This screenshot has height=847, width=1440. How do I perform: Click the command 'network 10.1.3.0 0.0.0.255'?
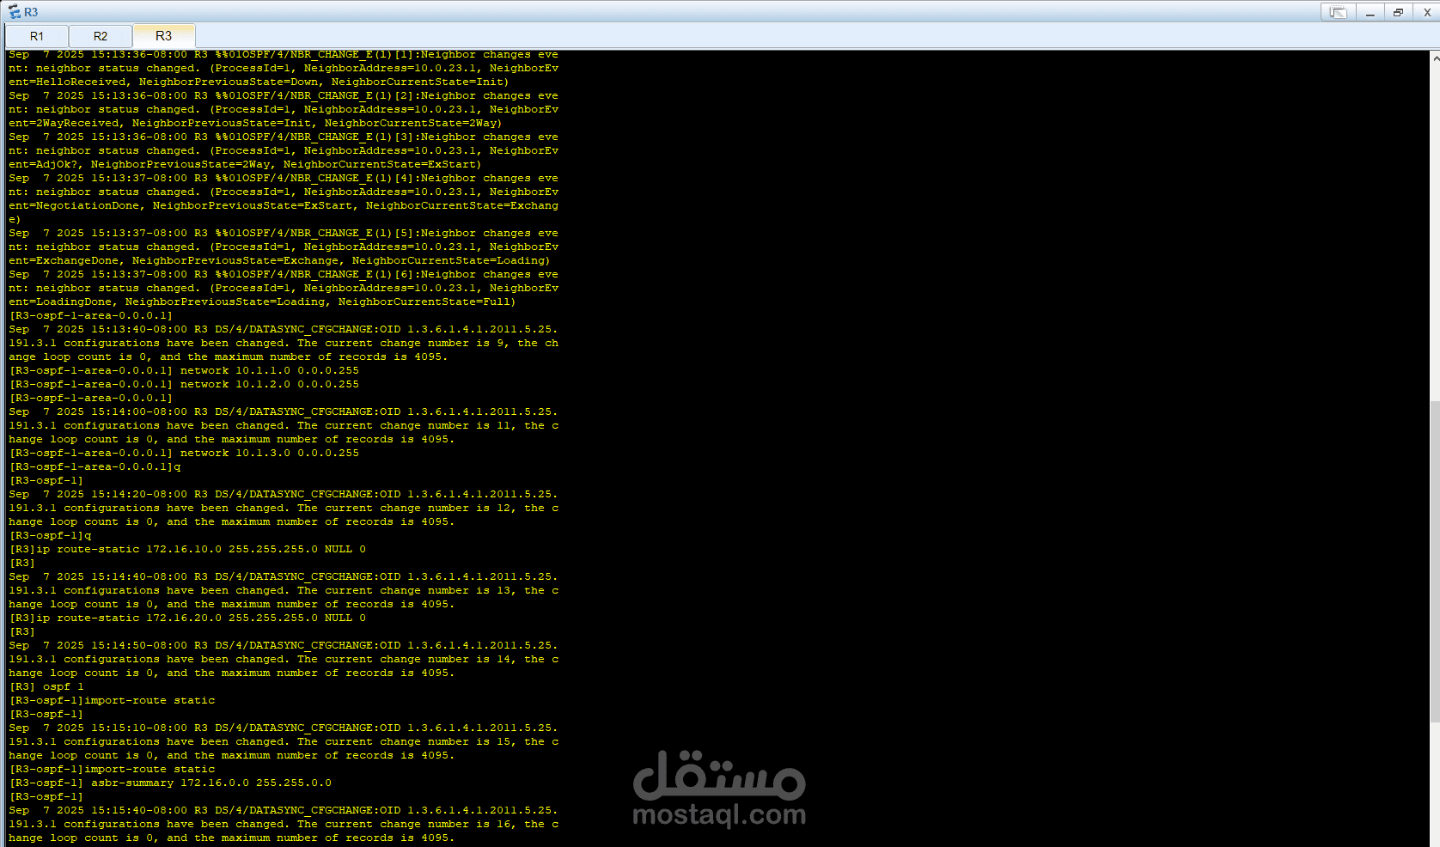pos(270,454)
